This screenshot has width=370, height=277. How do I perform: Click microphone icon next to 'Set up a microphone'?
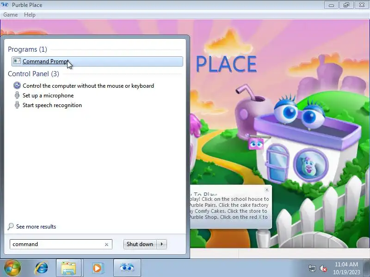pos(17,96)
